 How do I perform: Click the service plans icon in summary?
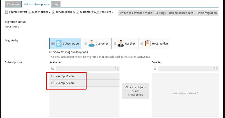pos(53,12)
